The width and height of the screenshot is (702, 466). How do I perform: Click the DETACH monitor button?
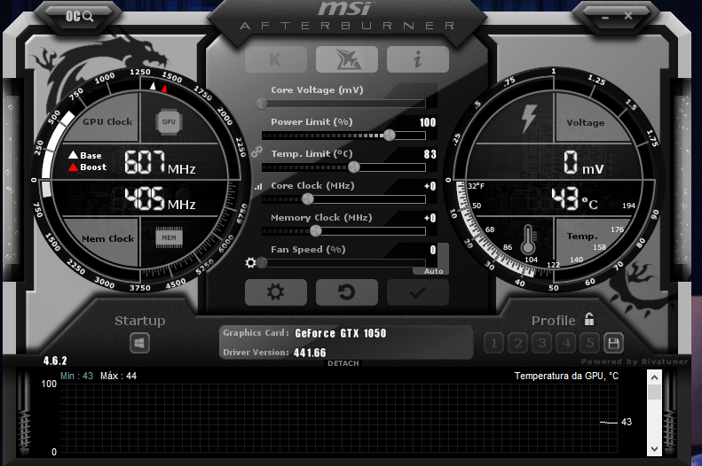343,363
